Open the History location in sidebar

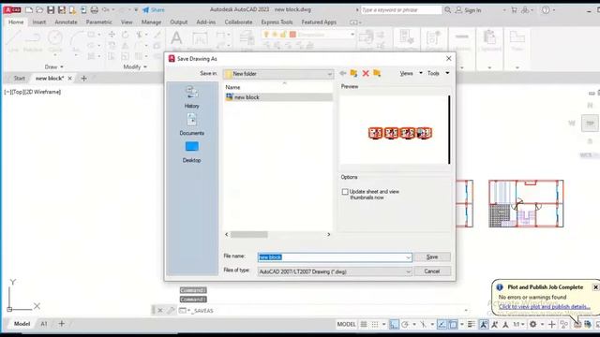(x=191, y=97)
